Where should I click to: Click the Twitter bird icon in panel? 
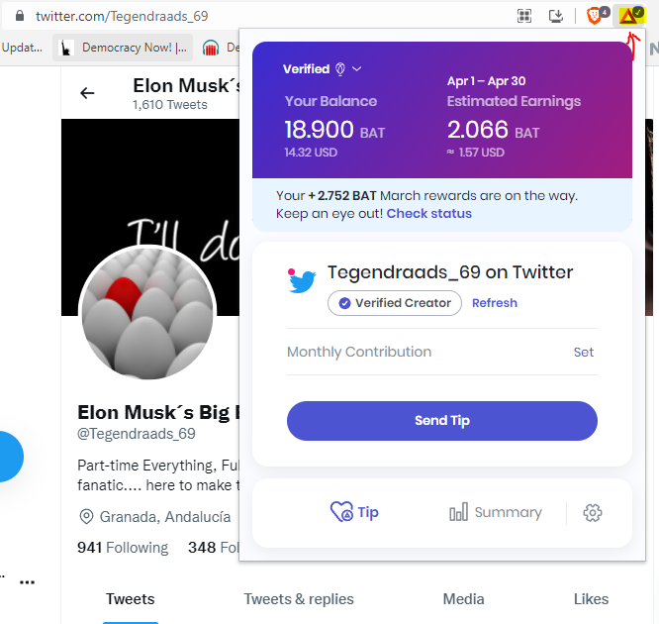(302, 281)
